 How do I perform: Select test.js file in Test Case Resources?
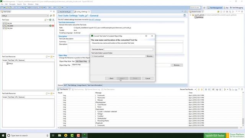(x=10, y=64)
